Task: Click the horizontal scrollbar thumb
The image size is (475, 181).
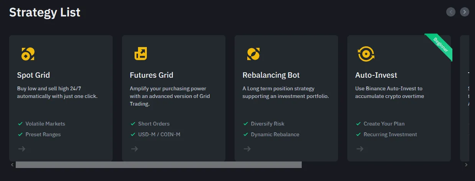Action: (x=159, y=165)
